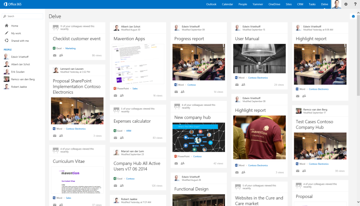This screenshot has height=206, width=360.
Task: Click mail icon on Mavention Apps card
Action: point(115,95)
